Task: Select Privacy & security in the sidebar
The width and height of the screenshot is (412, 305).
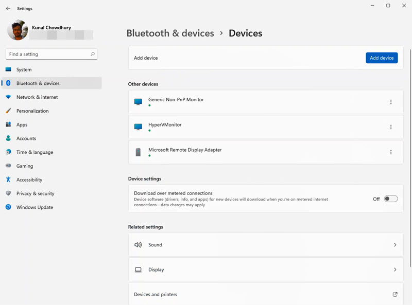Action: 51,193
